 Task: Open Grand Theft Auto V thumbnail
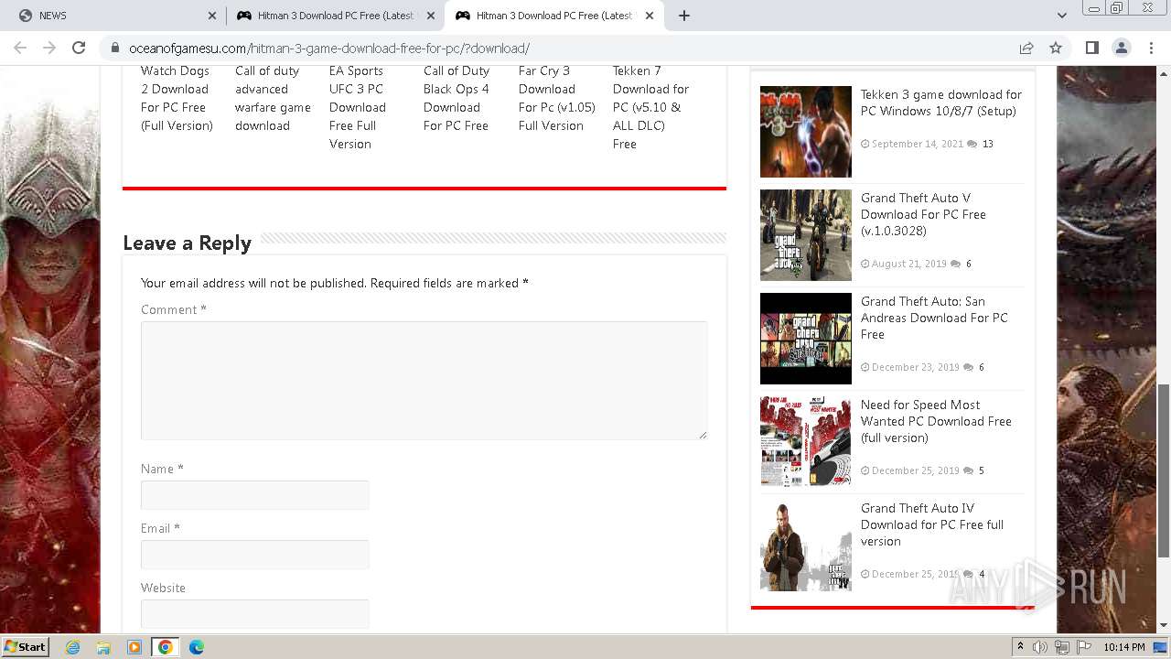806,235
